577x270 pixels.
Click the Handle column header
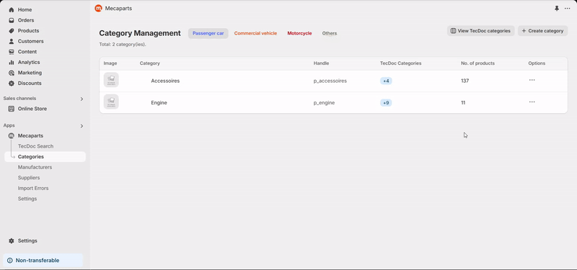(x=321, y=63)
